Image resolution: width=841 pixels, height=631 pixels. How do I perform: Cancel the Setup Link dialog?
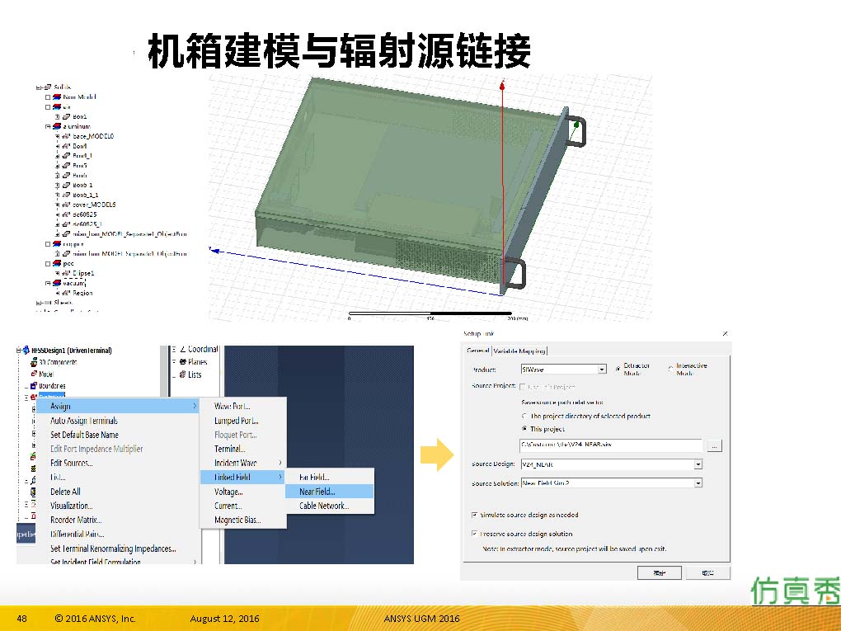[708, 573]
